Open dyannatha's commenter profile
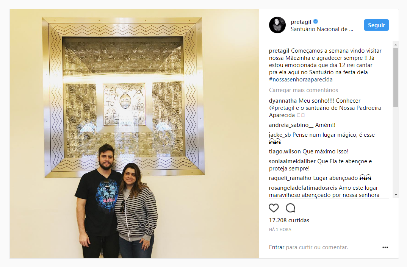The height and width of the screenshot is (267, 407). point(283,101)
